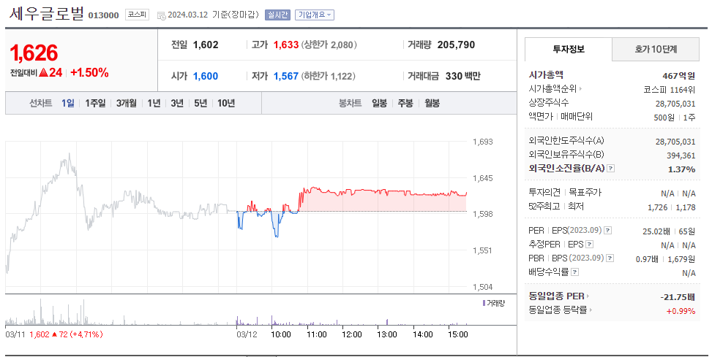Select the 3개월 line chart period
The height and width of the screenshot is (357, 712).
click(127, 103)
